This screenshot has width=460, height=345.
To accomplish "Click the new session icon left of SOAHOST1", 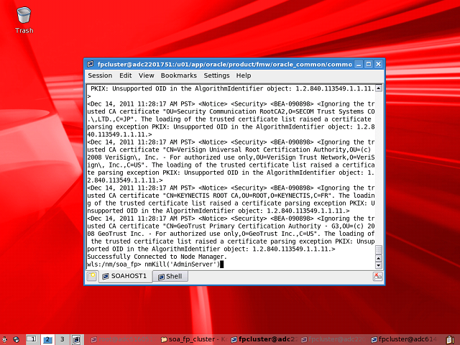I will pos(92,276).
